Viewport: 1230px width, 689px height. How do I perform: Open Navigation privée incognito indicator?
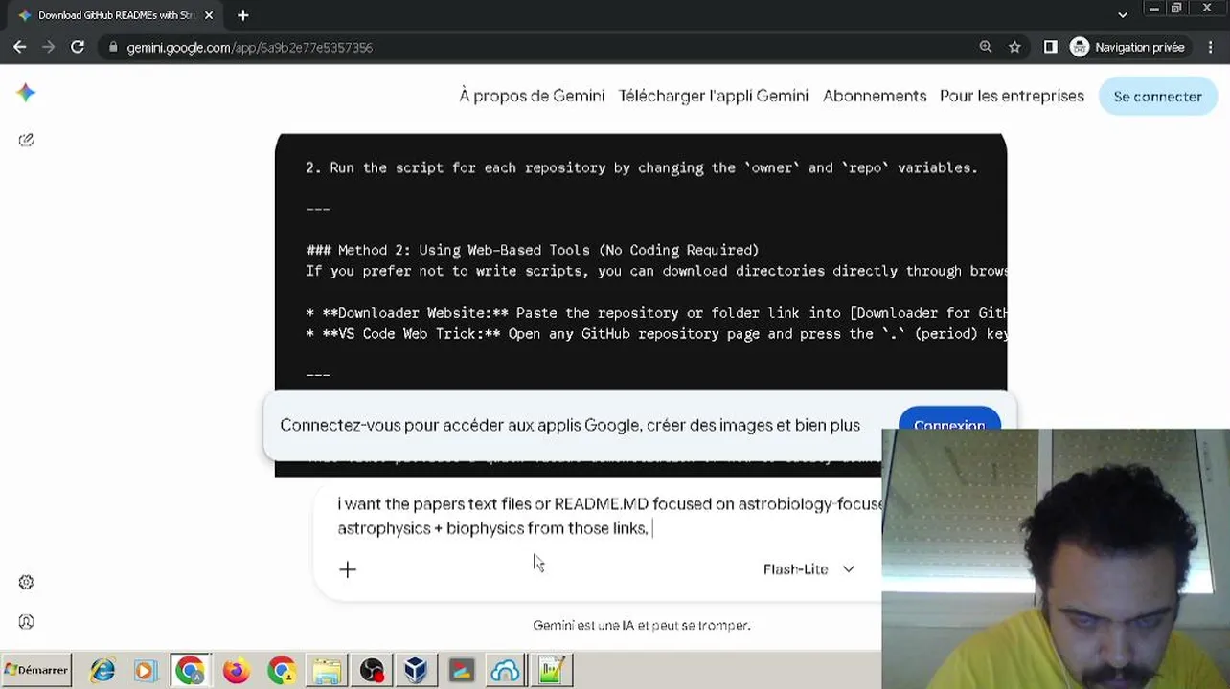[x=1127, y=47]
